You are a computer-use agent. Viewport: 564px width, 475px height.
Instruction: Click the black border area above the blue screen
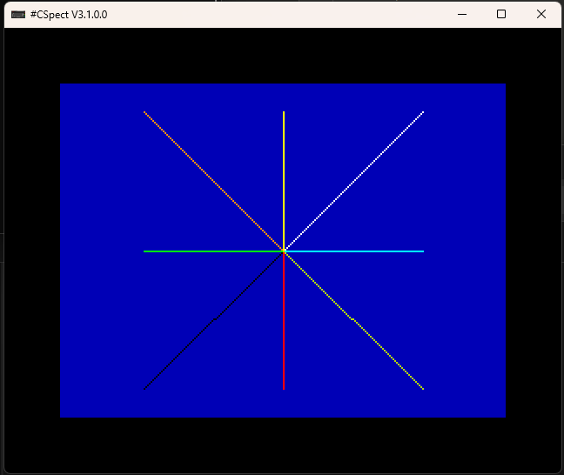tap(283, 56)
